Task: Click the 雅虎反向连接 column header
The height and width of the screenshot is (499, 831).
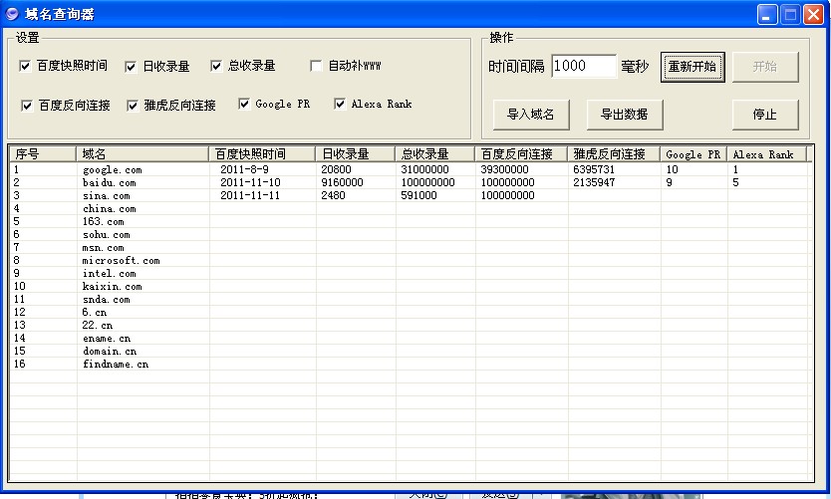Action: [x=614, y=154]
